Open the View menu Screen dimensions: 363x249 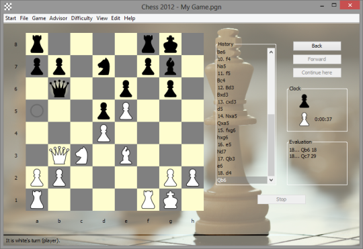click(102, 18)
